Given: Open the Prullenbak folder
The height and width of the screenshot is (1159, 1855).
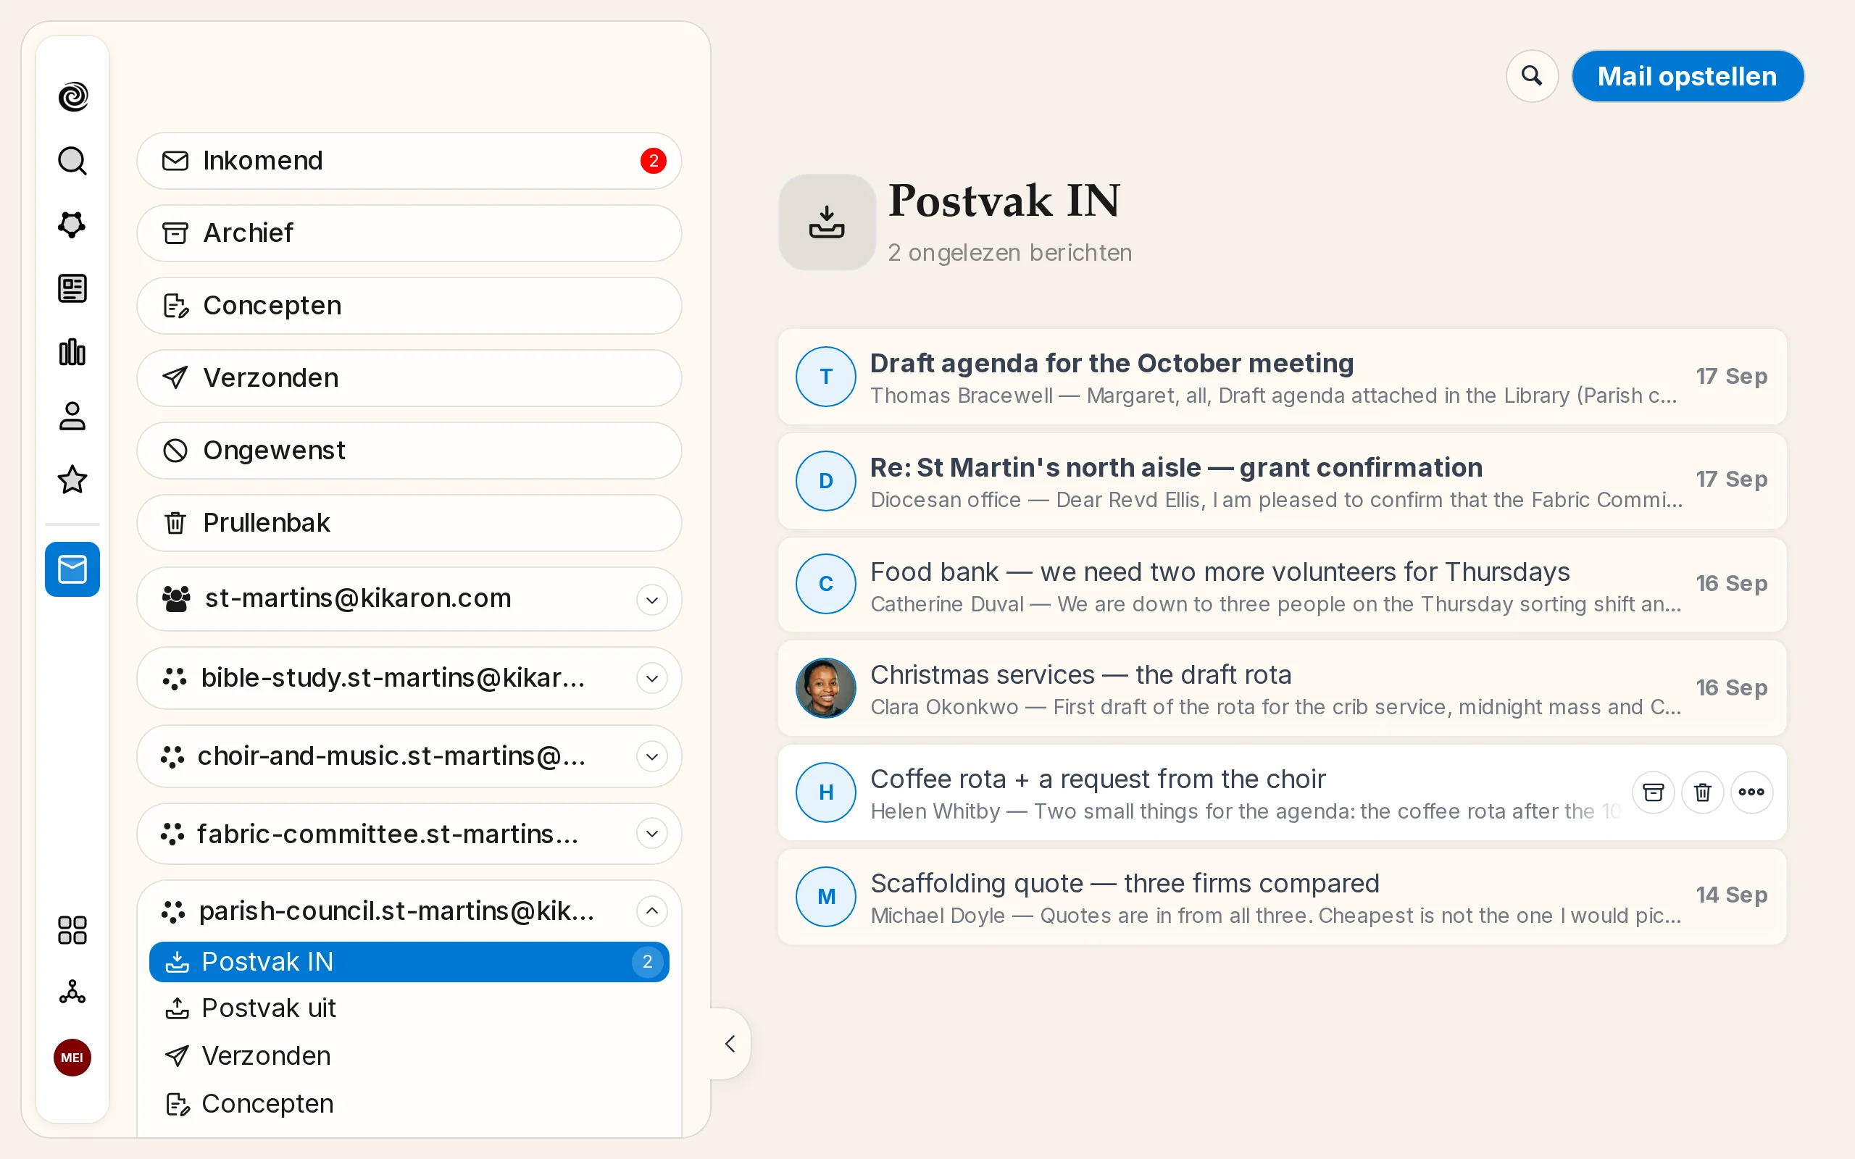Looking at the screenshot, I should 409,523.
